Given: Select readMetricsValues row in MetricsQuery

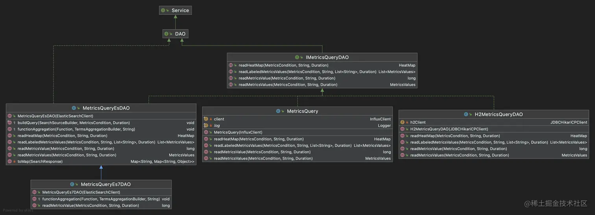Looking at the screenshot, I should coord(297,159).
